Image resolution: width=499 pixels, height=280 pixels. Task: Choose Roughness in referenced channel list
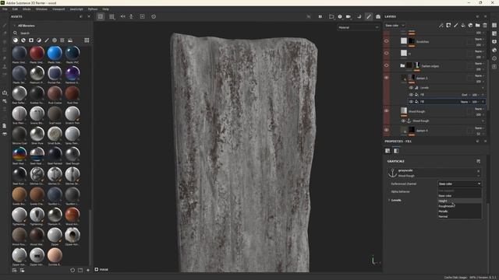[x=459, y=206]
